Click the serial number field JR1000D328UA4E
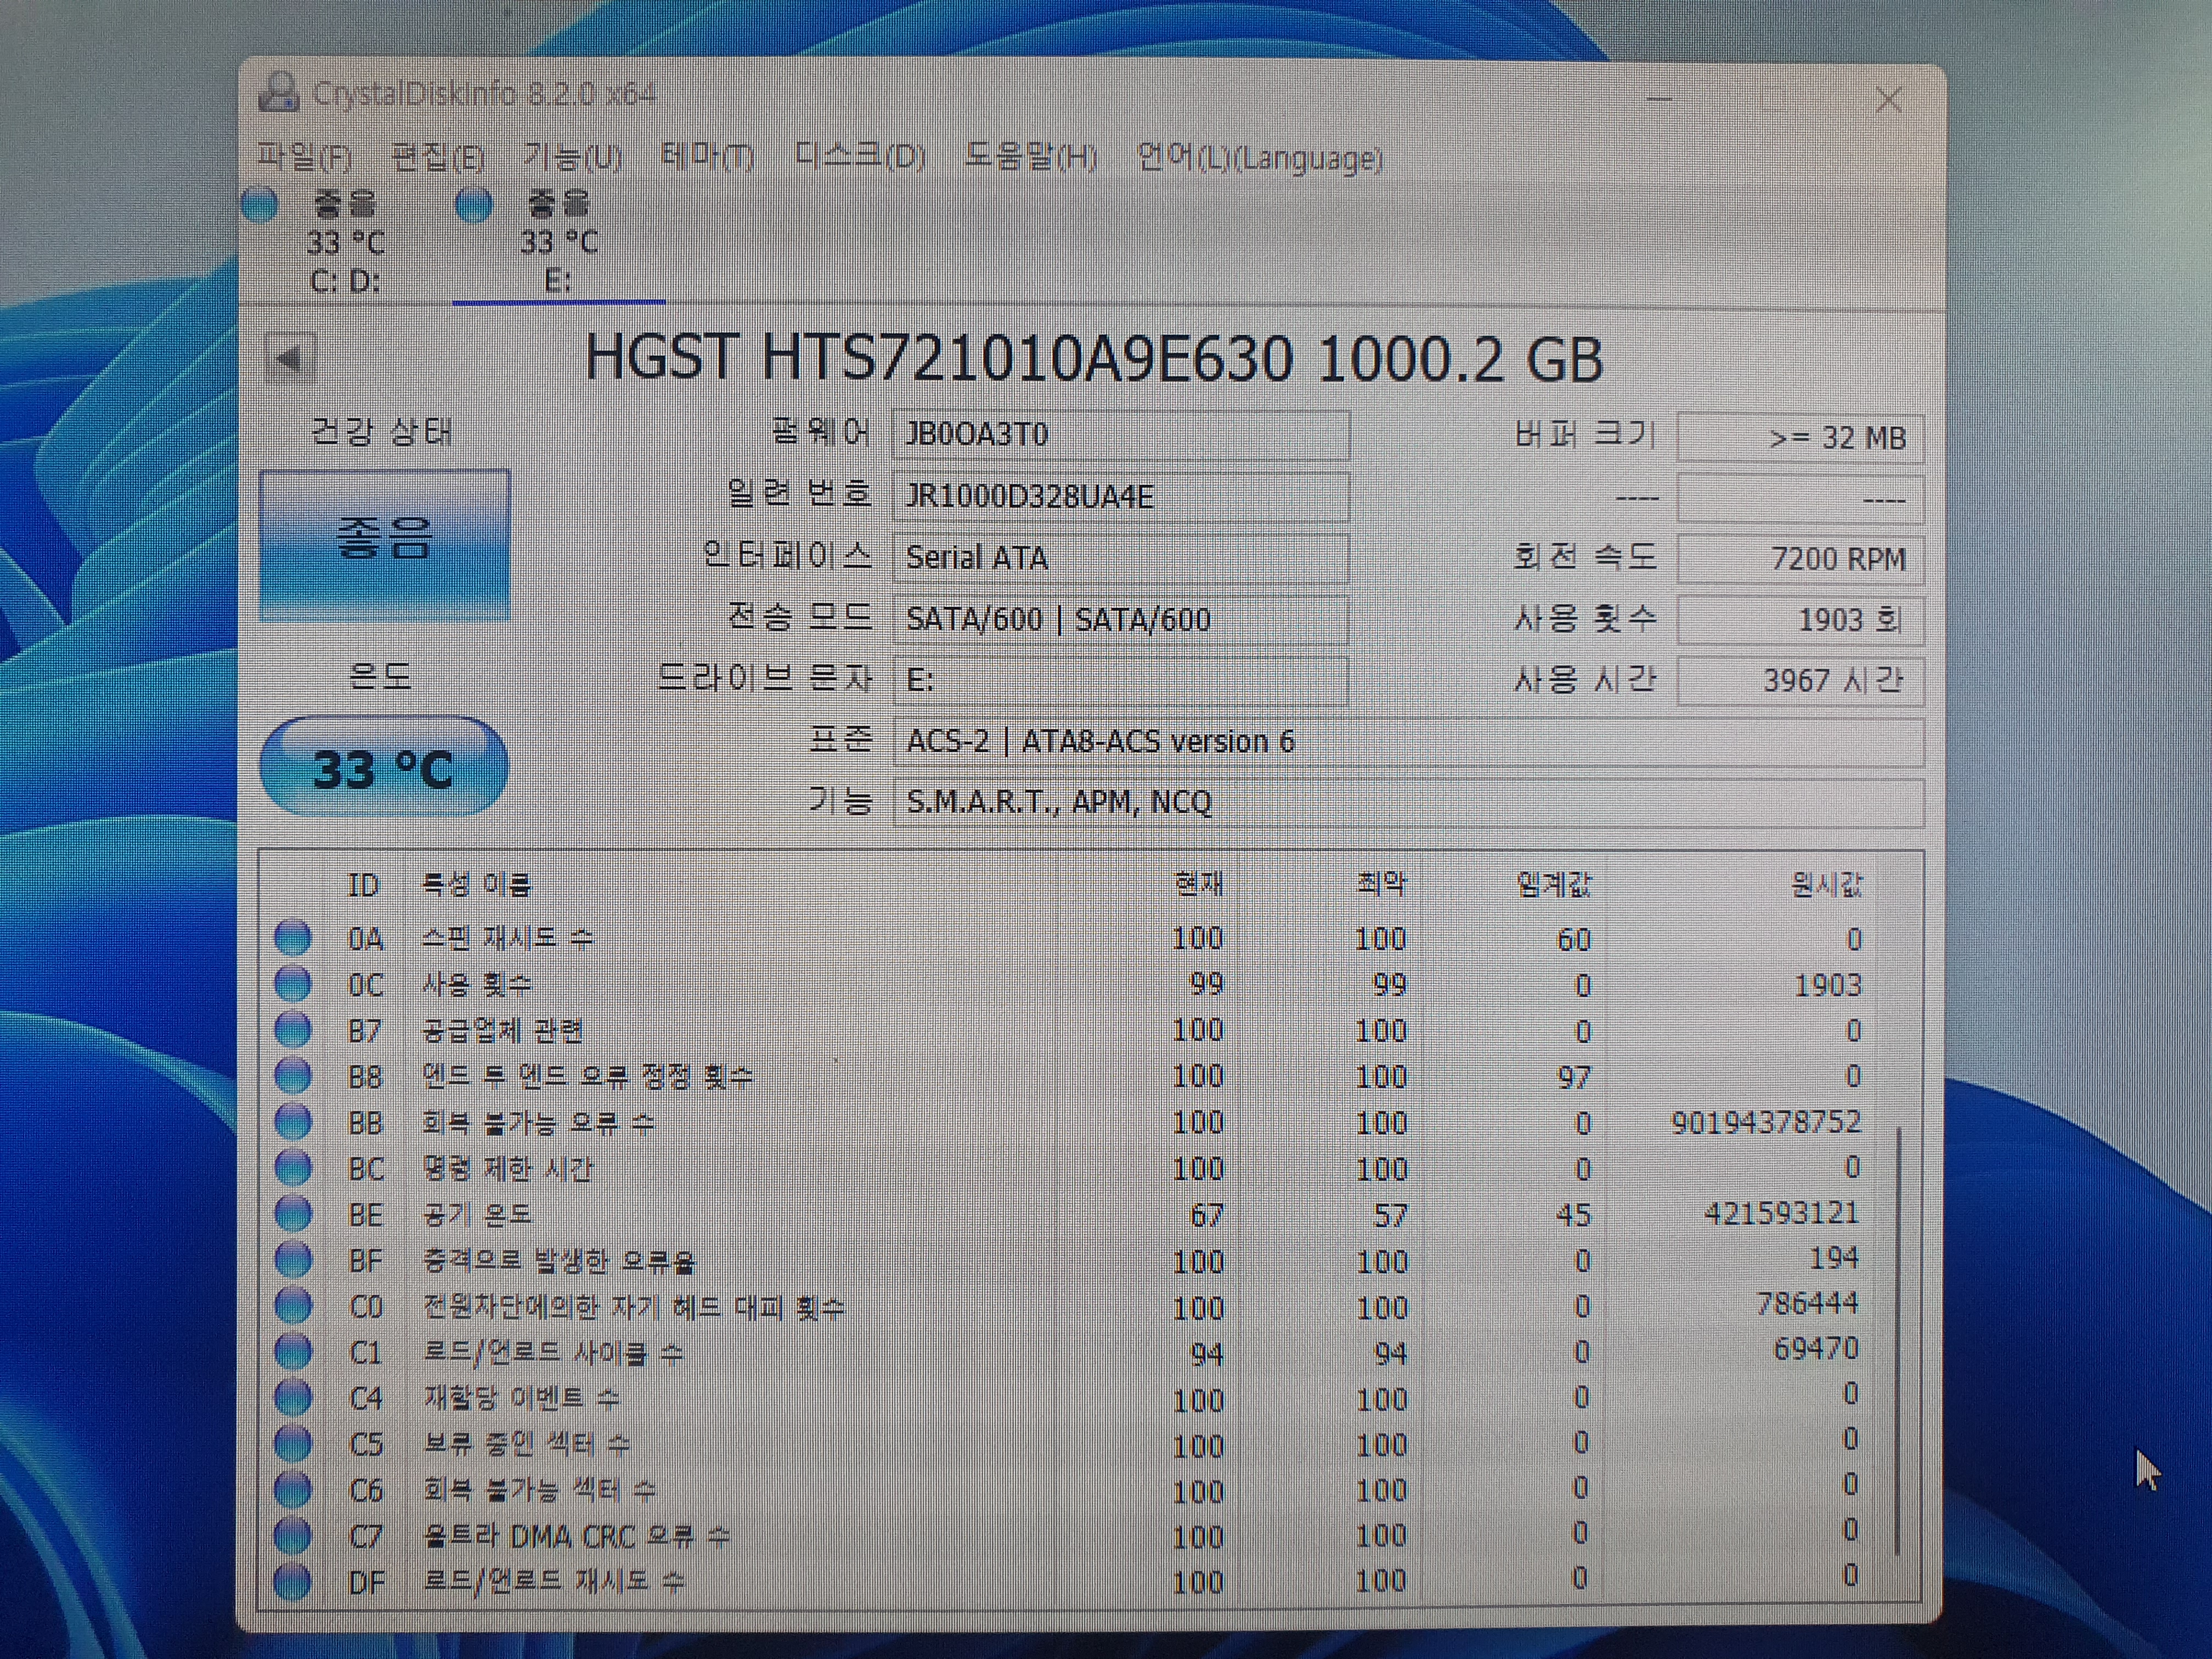Viewport: 2212px width, 1659px height. coord(1120,497)
